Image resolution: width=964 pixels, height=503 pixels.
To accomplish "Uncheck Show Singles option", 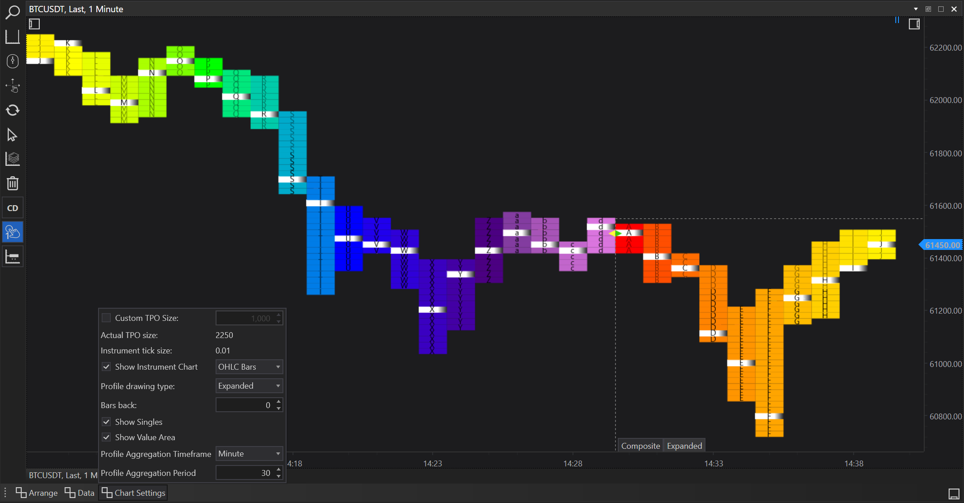I will 106,422.
